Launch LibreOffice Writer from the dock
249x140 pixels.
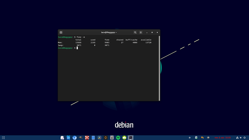(69, 137)
